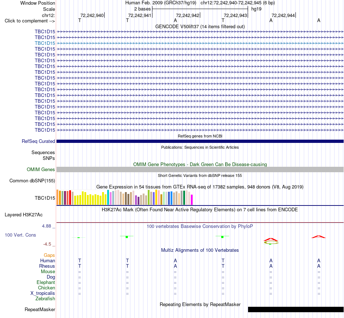The image size is (344, 318).
Task: Click the SNPs track label
Action: (x=49, y=158)
